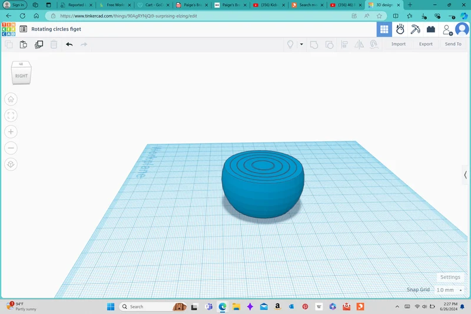Image resolution: width=471 pixels, height=314 pixels.
Task: Click the browser Refresh button
Action: [22, 16]
